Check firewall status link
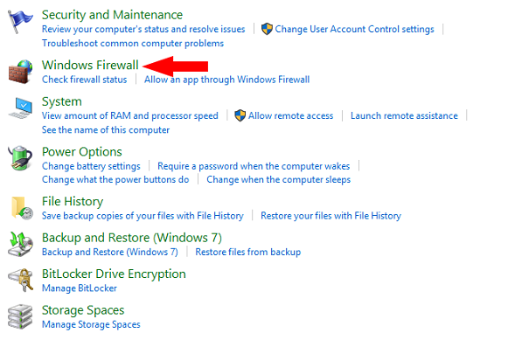The height and width of the screenshot is (340, 515). coord(84,80)
